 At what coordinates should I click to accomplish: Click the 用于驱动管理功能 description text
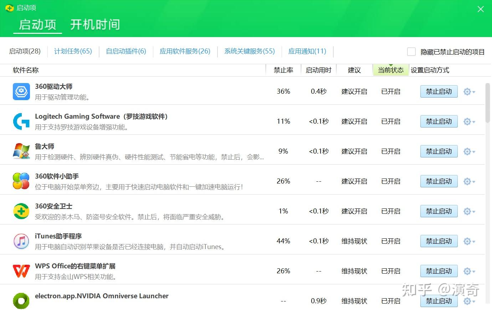point(62,97)
